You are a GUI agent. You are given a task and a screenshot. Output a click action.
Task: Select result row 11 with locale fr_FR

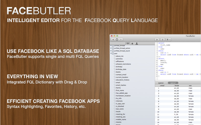pos(178,114)
